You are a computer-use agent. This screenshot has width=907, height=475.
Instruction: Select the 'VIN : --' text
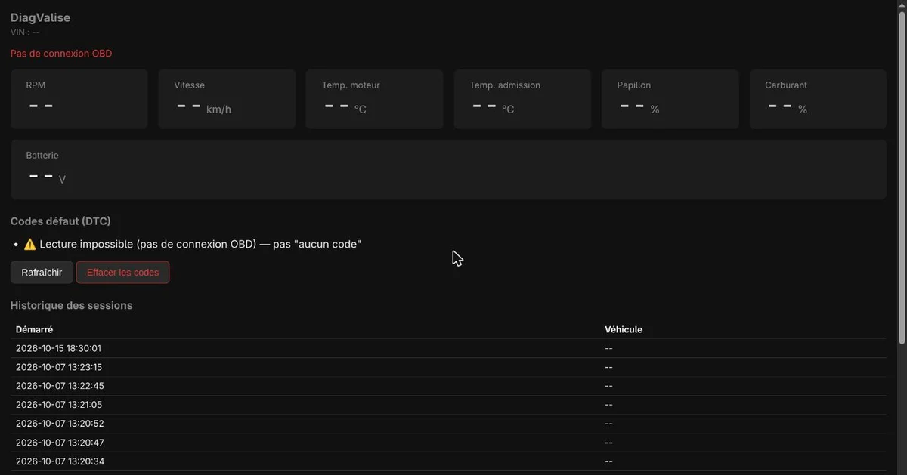[25, 32]
